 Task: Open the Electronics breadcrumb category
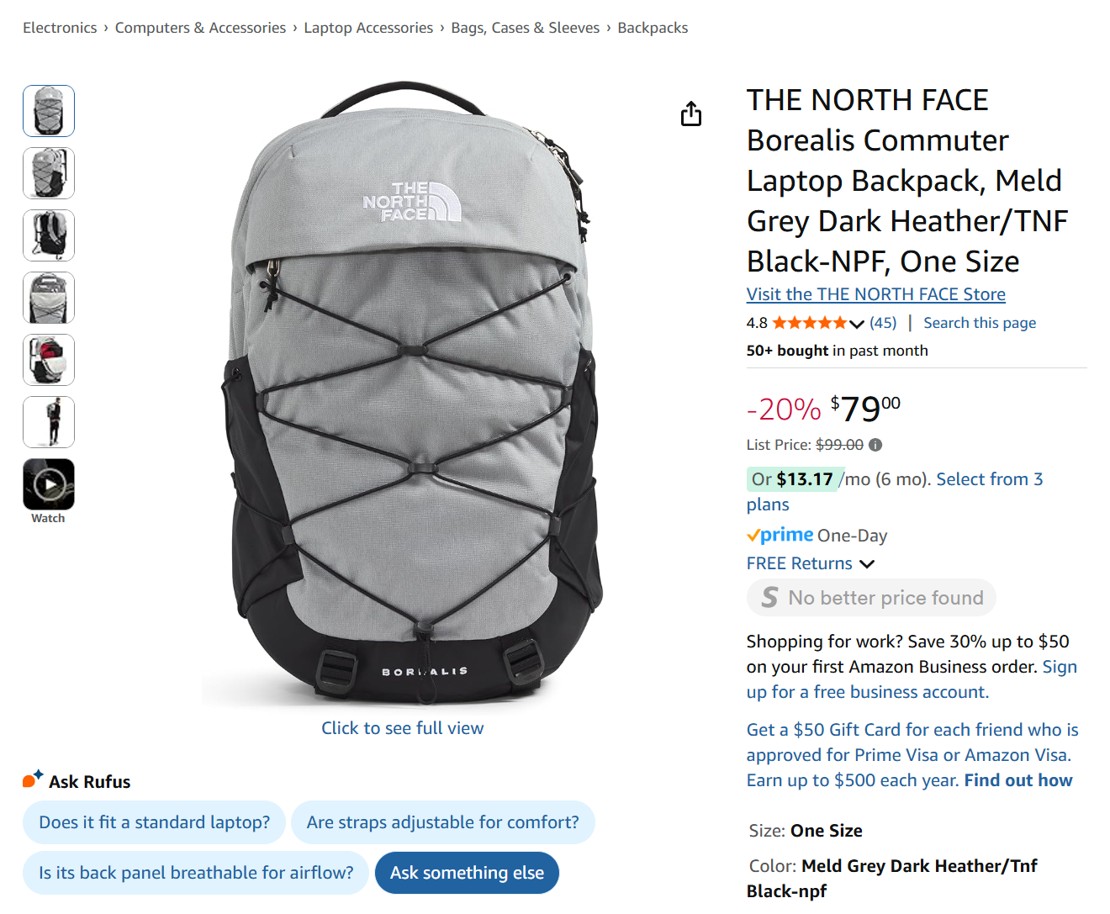point(60,27)
